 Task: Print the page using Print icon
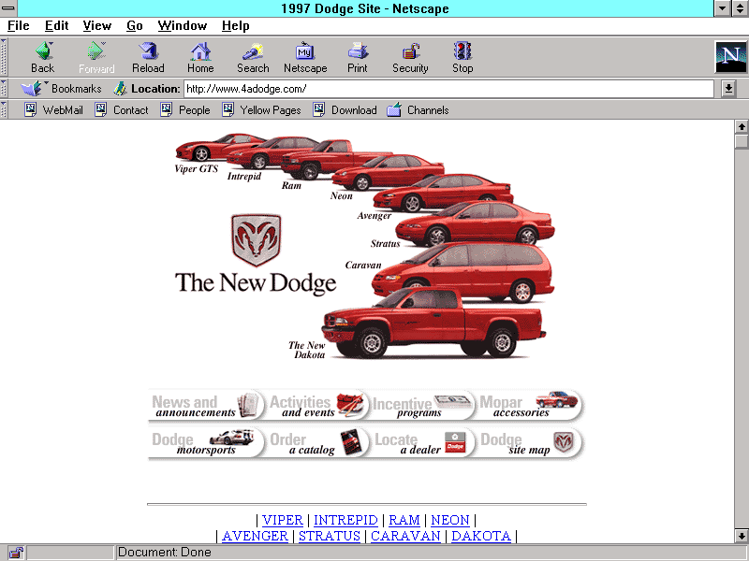(x=358, y=57)
